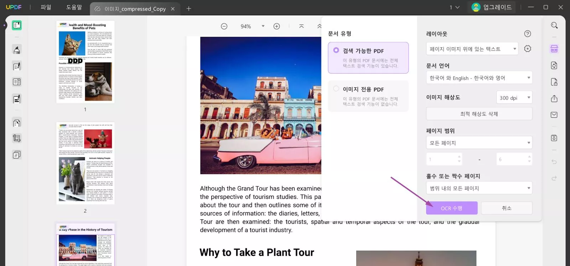Select the page 2 thumbnail
This screenshot has width=570, height=266.
(85, 163)
